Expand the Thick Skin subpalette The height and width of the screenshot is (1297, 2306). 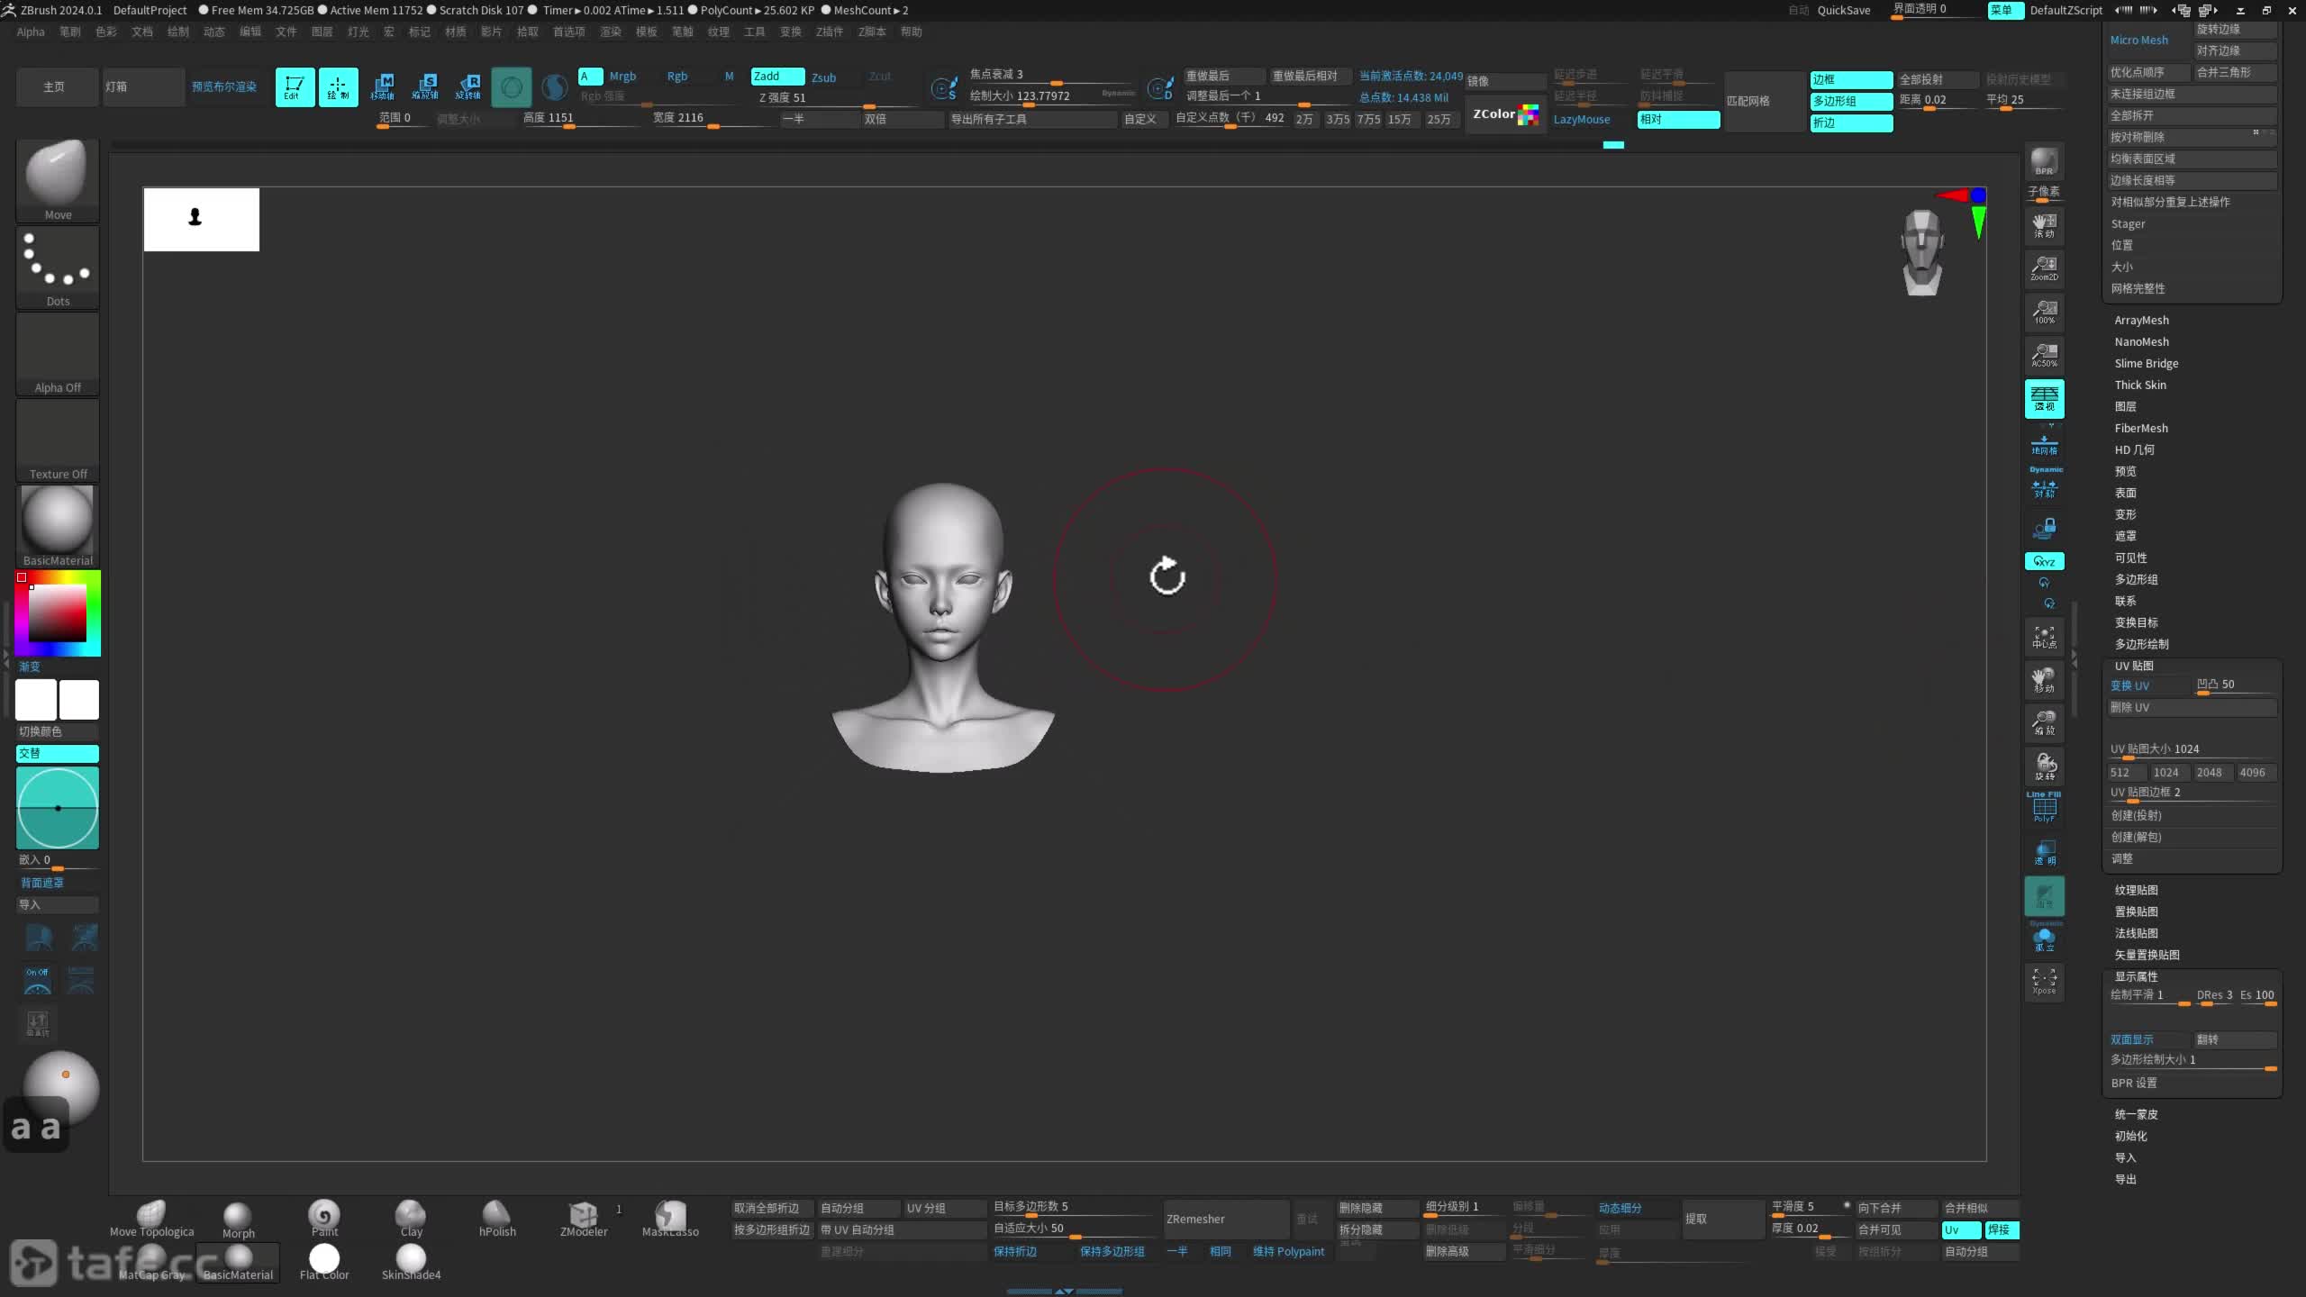coord(2140,385)
